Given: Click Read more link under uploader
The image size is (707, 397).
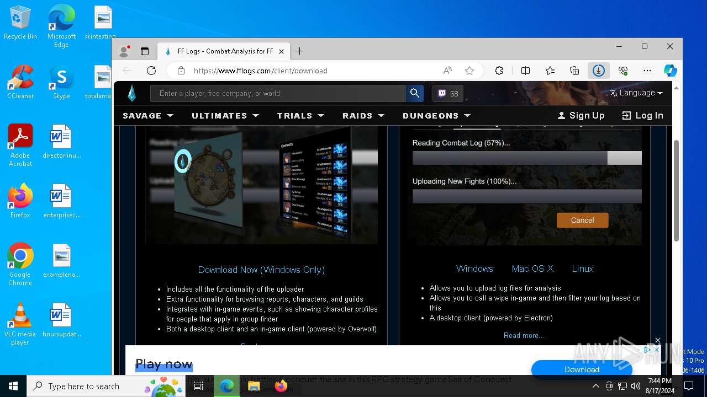Looking at the screenshot, I should coord(524,335).
